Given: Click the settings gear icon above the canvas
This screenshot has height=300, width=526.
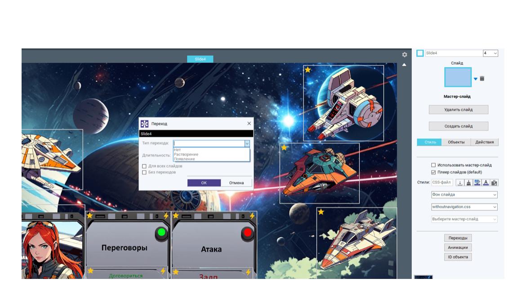Looking at the screenshot, I should click(x=404, y=55).
